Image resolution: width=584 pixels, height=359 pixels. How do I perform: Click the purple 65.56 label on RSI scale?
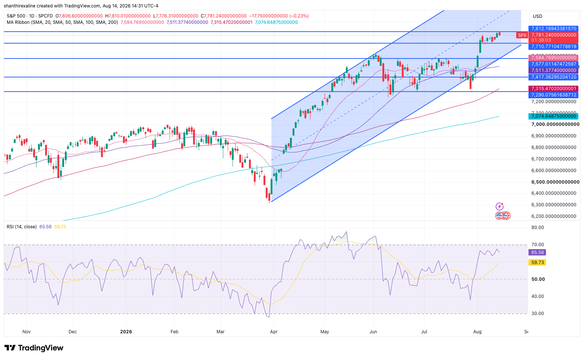click(537, 252)
